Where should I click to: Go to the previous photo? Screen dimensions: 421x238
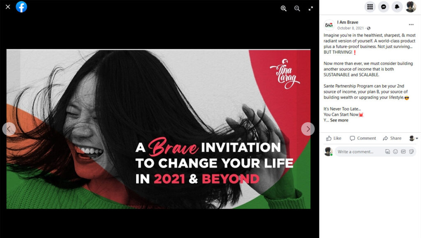click(x=9, y=129)
